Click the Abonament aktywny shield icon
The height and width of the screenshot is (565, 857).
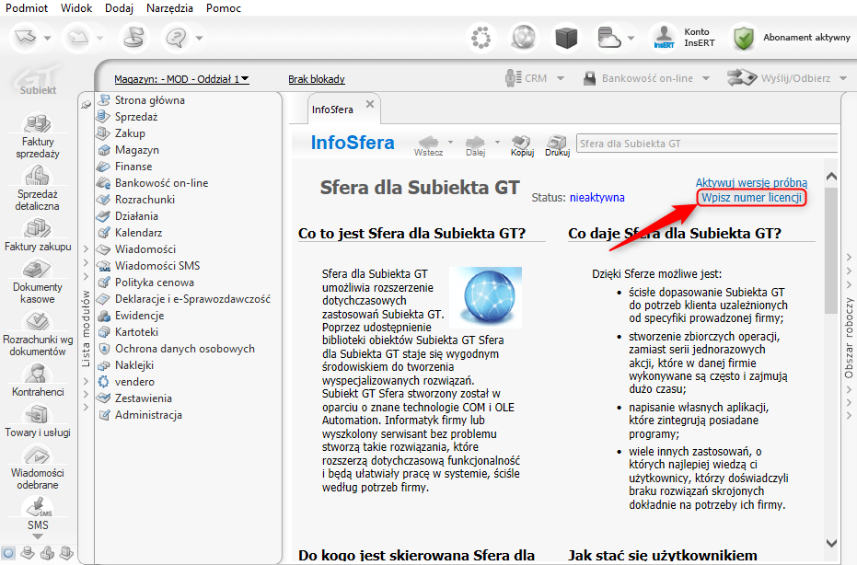[744, 38]
